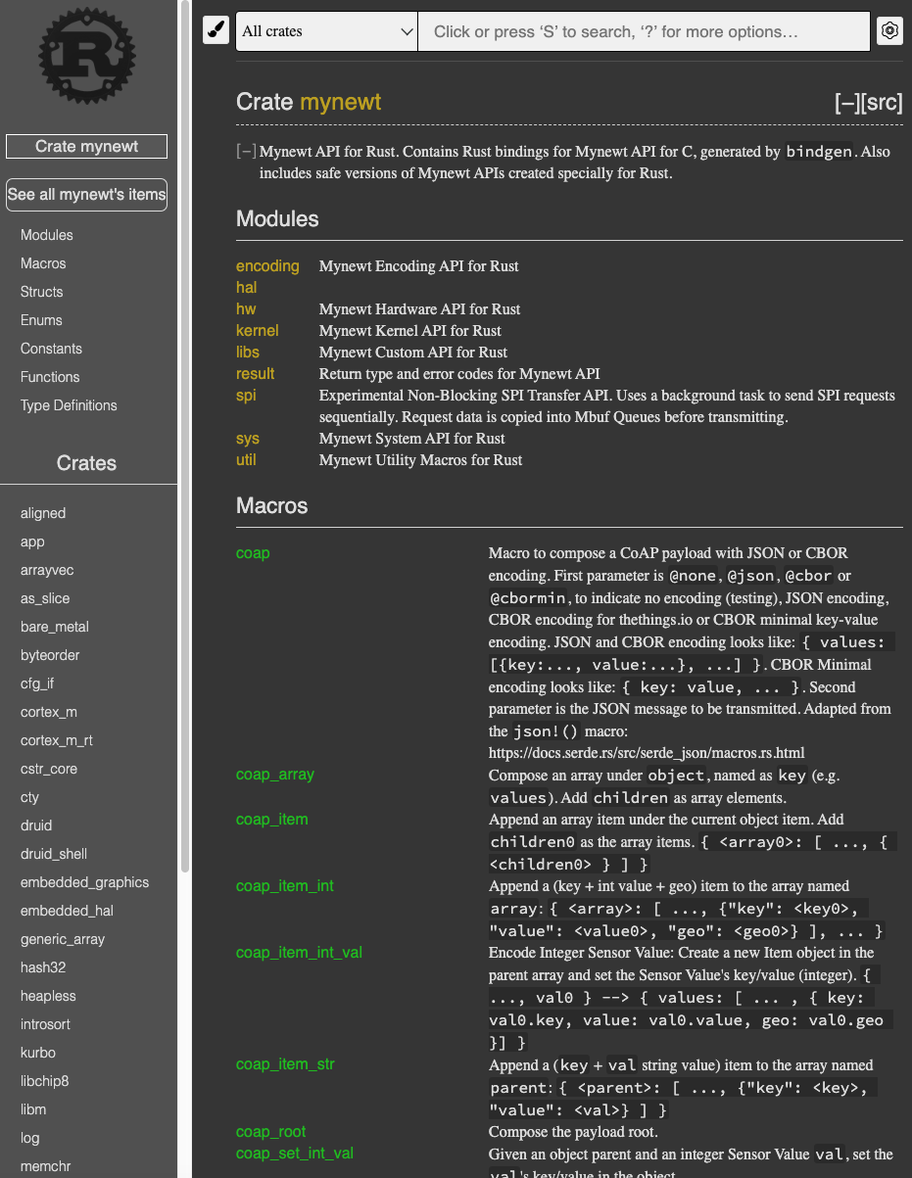The width and height of the screenshot is (912, 1178).
Task: Jump to Type Definitions in sidebar
Action: click(69, 405)
